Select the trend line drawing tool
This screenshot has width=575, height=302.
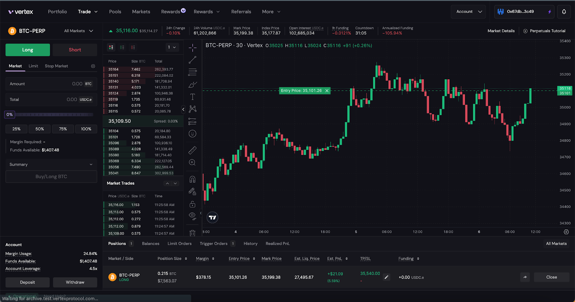point(192,60)
